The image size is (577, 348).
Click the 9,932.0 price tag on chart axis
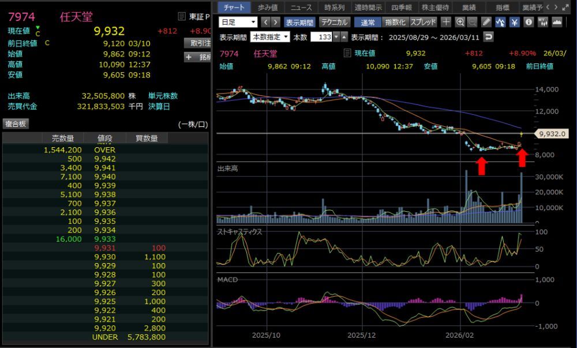[x=552, y=133]
